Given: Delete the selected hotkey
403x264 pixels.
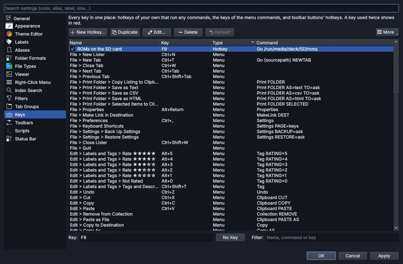Looking at the screenshot, I should coord(188,32).
